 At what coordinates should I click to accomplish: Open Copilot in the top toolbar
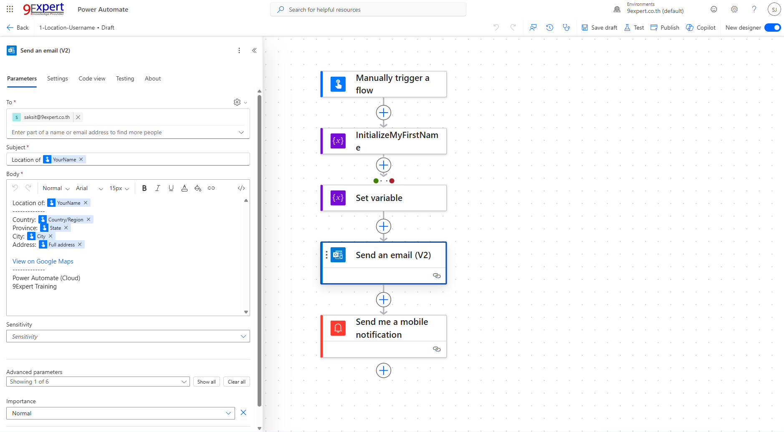[701, 28]
